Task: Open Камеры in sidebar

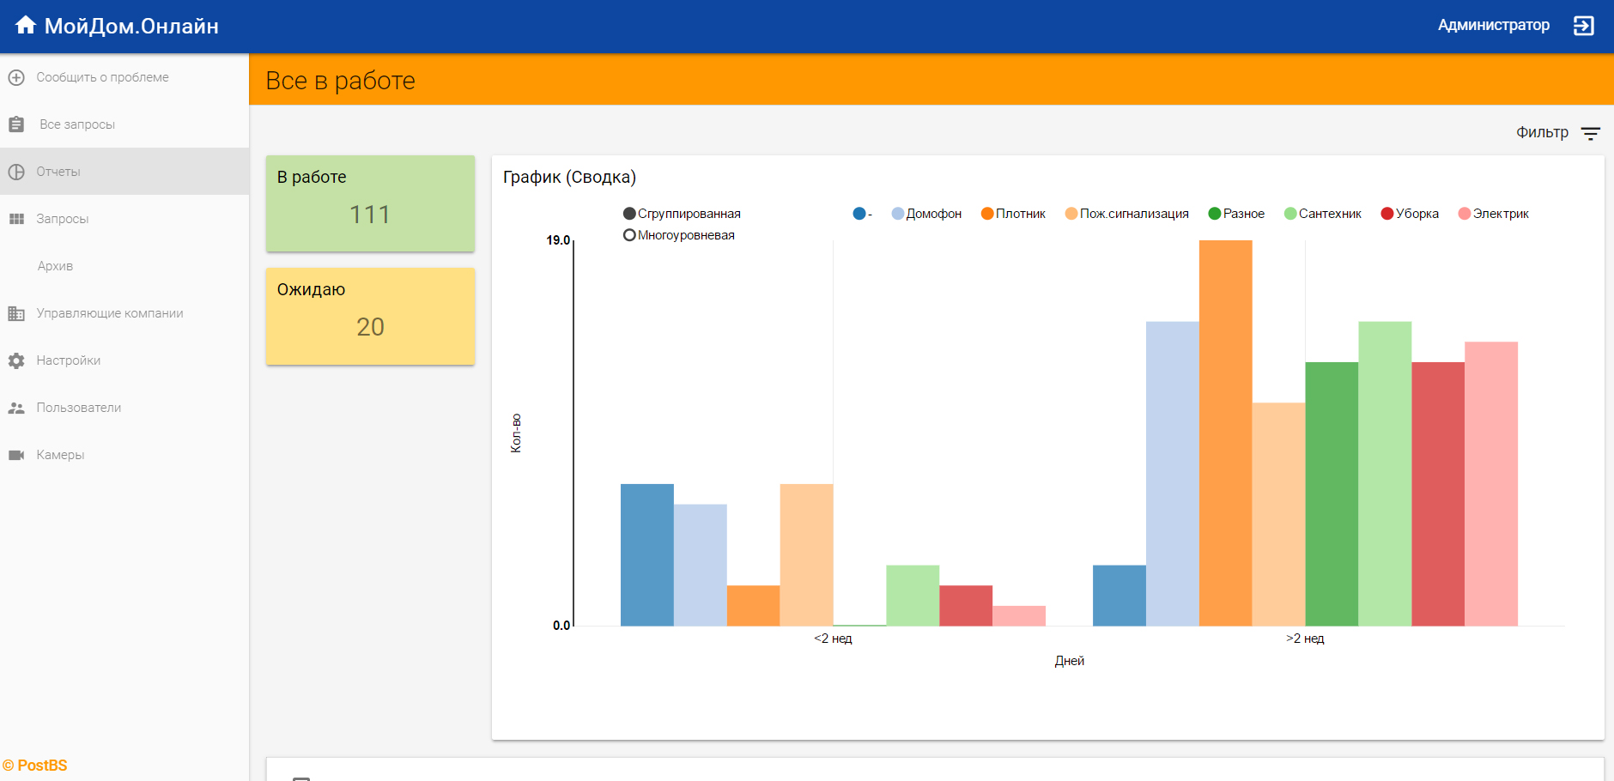Action: pos(124,455)
